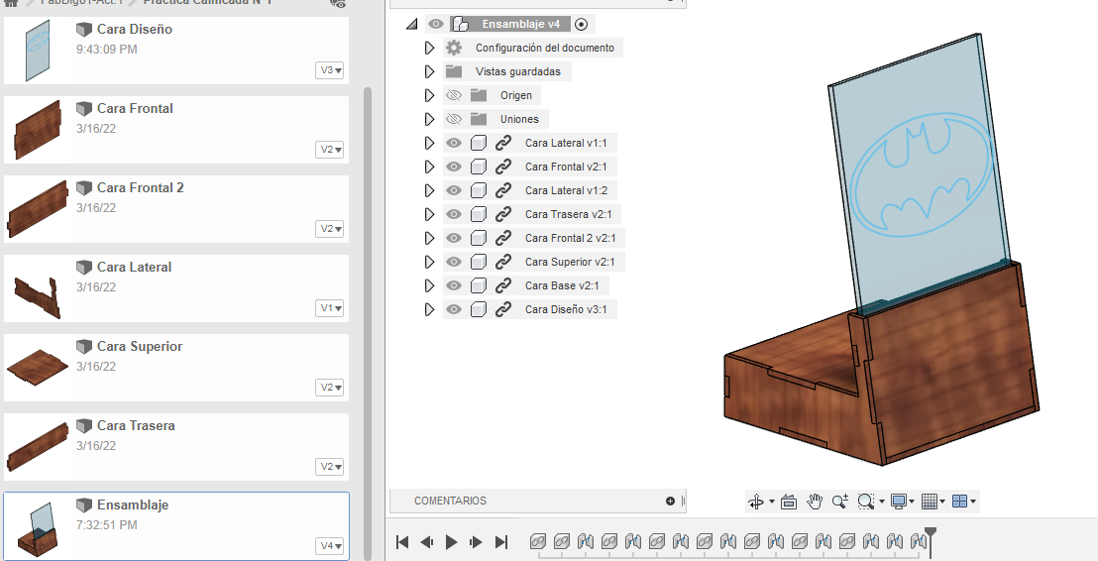Open the V4 version dropdown of Ensamblaje
The image size is (1098, 561).
[331, 545]
